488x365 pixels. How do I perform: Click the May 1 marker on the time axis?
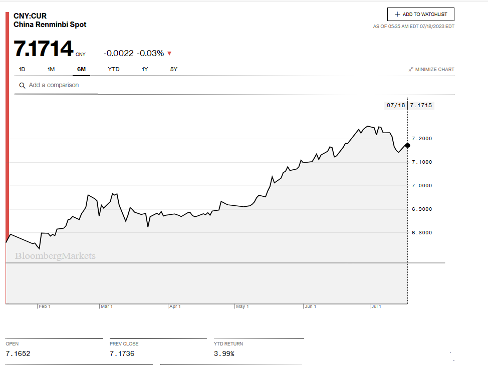tap(242, 306)
